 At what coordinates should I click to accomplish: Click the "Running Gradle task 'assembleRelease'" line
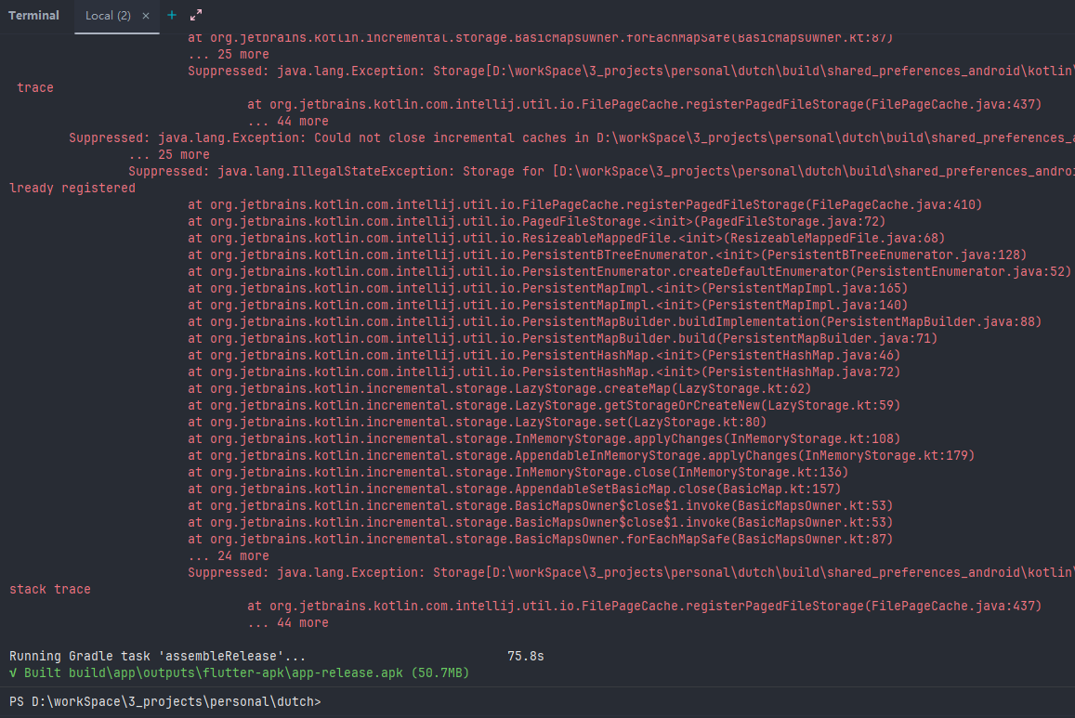point(156,656)
